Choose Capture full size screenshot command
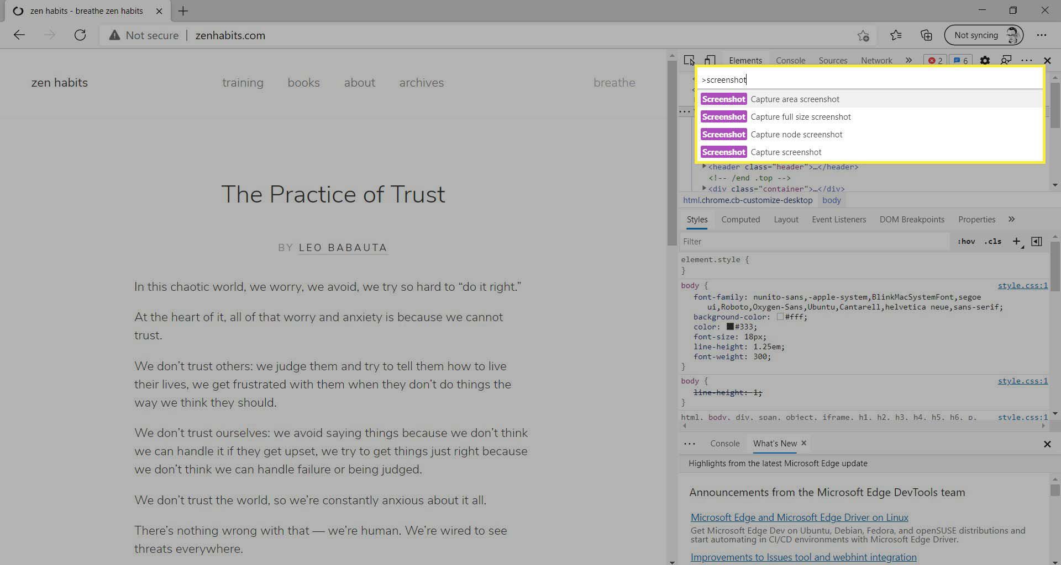The image size is (1061, 565). 870,117
